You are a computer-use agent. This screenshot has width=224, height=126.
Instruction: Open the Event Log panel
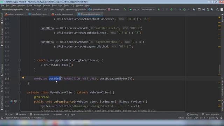tap(193, 114)
